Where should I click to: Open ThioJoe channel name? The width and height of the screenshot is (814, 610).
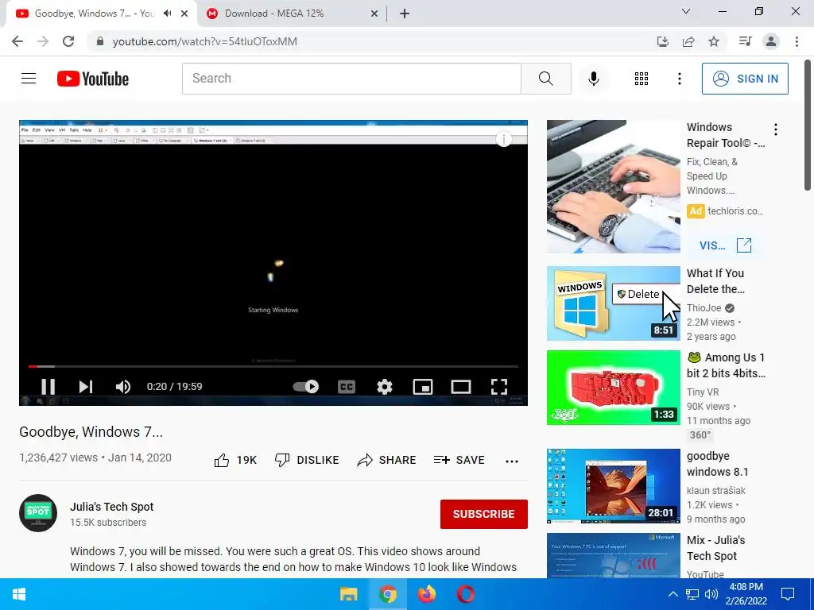point(704,308)
